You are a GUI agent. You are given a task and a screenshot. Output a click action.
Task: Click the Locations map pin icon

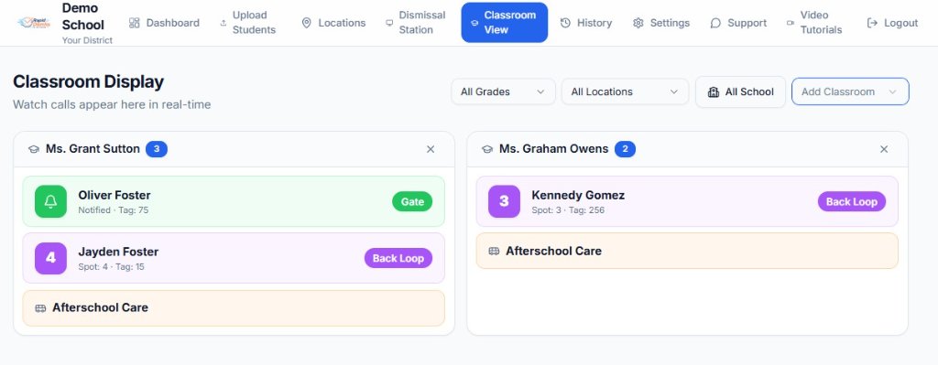[x=306, y=23]
